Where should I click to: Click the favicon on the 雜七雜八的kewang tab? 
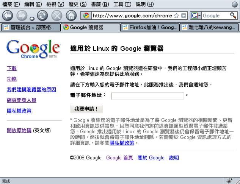click(185, 28)
